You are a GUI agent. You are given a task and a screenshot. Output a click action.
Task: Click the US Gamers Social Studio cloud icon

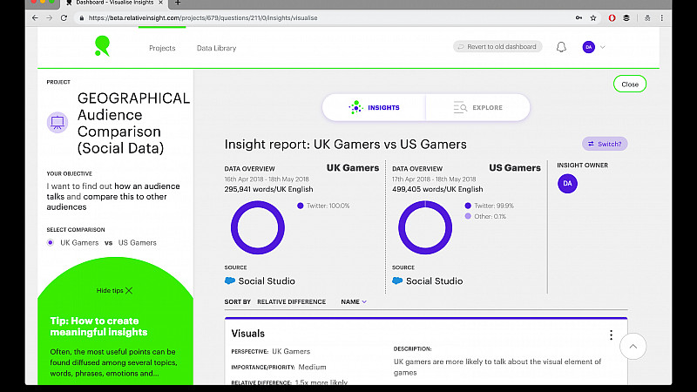click(x=397, y=280)
